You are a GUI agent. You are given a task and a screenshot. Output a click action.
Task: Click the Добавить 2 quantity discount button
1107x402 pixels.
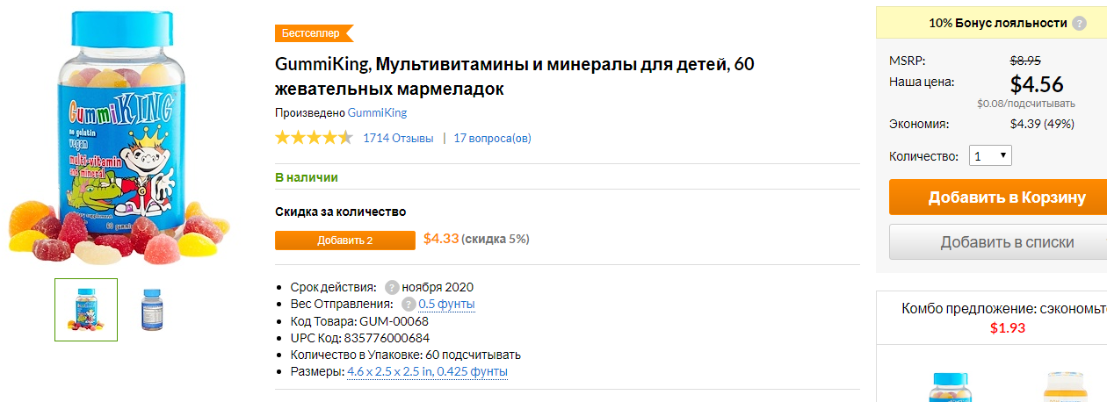(x=345, y=240)
